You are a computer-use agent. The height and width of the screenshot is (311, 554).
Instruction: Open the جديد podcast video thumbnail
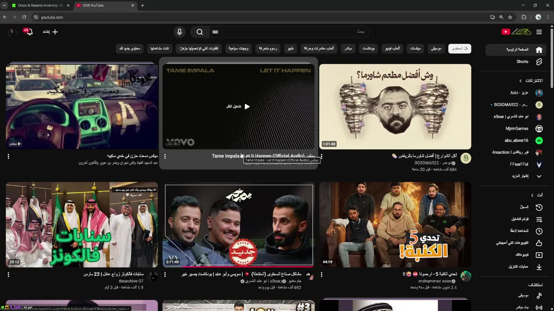coord(238,225)
